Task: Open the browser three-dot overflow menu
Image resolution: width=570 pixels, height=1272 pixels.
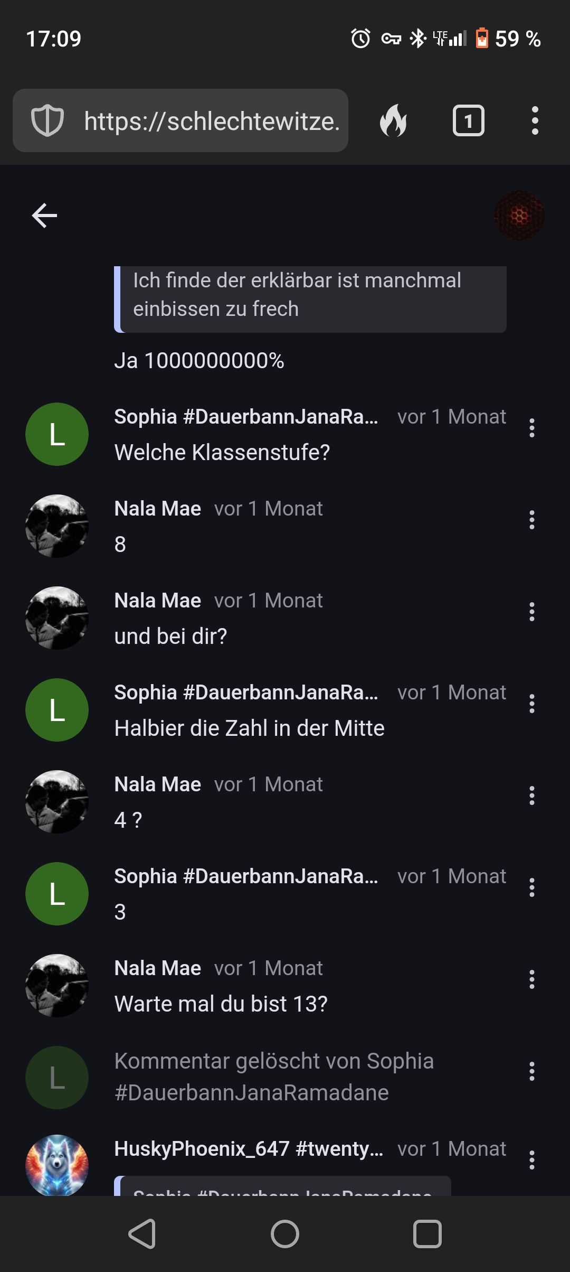Action: point(535,121)
